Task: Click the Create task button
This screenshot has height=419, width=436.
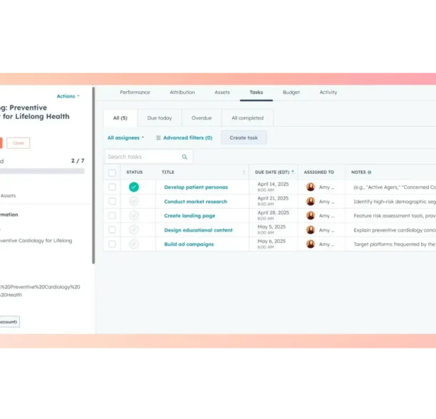Action: 244,138
